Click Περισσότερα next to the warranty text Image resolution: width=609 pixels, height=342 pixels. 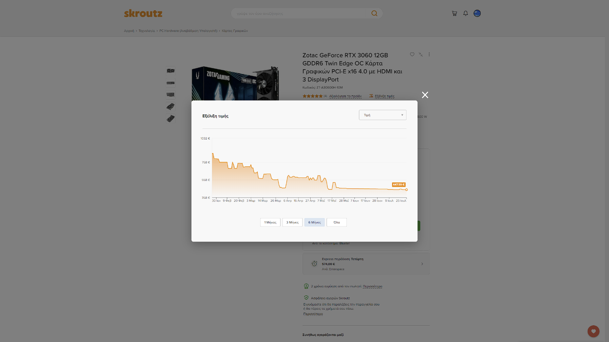pos(372,287)
